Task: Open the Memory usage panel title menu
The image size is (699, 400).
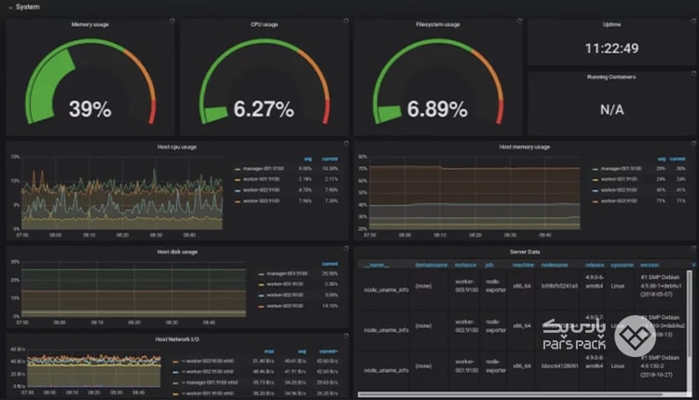Action: [90, 24]
